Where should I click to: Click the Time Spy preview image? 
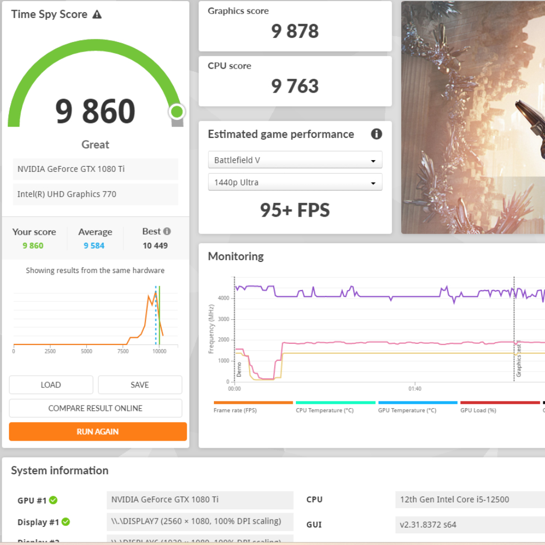[473, 117]
